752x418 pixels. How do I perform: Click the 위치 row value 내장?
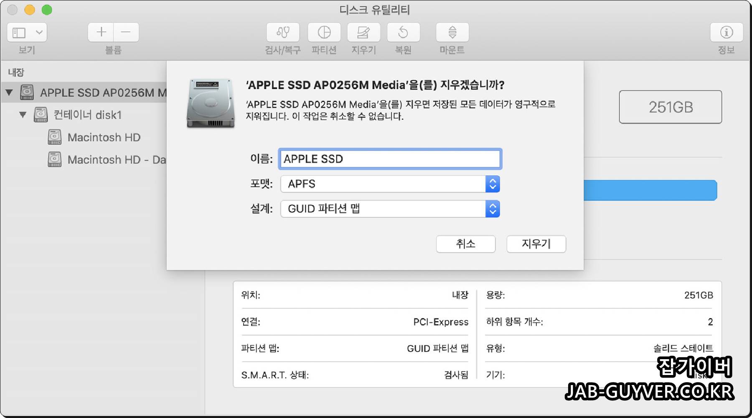click(x=460, y=295)
